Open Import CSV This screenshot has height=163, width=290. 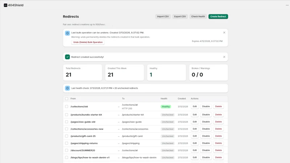[163, 16]
